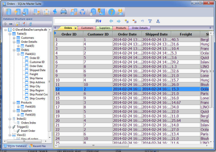Open the Recent File bottom tab

pyautogui.click(x=38, y=146)
